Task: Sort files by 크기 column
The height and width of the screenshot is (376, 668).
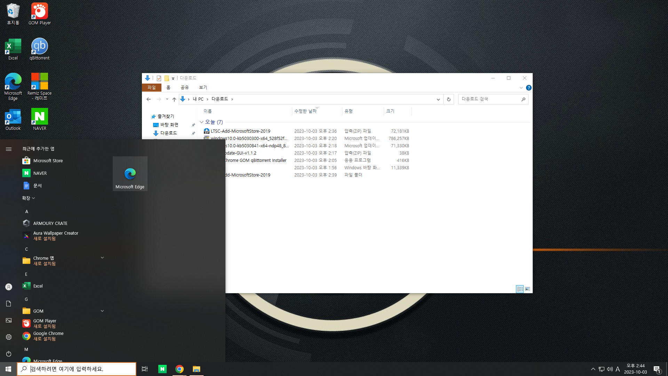Action: 398,111
